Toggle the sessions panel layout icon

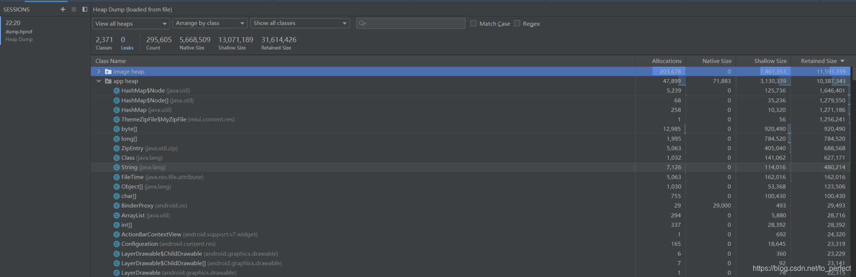pyautogui.click(x=85, y=9)
